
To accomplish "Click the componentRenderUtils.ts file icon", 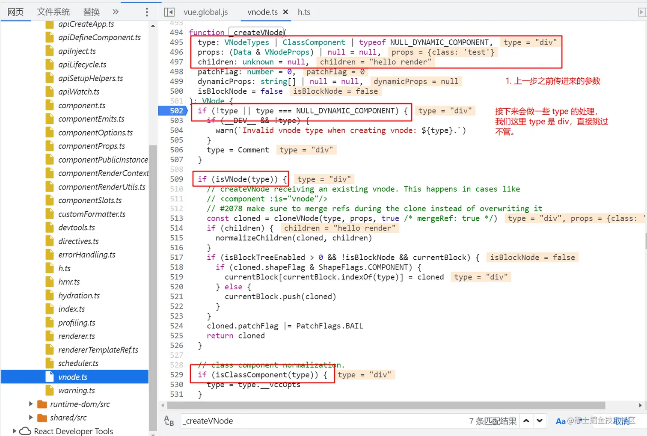I will pos(50,187).
